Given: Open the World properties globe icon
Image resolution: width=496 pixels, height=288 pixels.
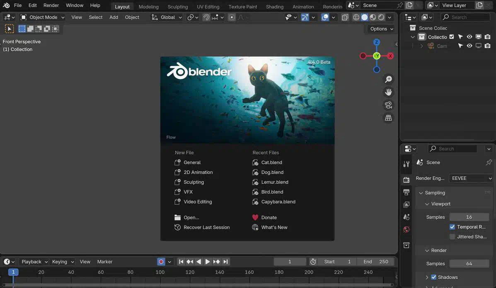Looking at the screenshot, I should coord(406,230).
